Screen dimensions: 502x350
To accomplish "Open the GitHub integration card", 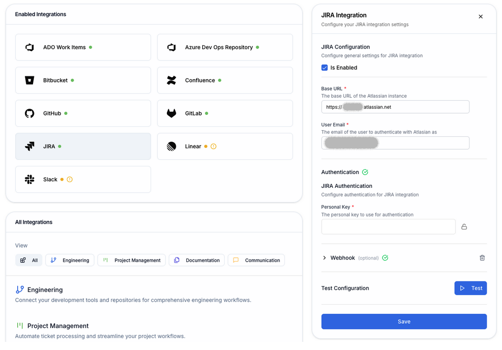I will (83, 113).
